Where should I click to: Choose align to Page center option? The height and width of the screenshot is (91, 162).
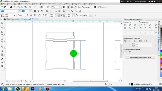point(135,41)
